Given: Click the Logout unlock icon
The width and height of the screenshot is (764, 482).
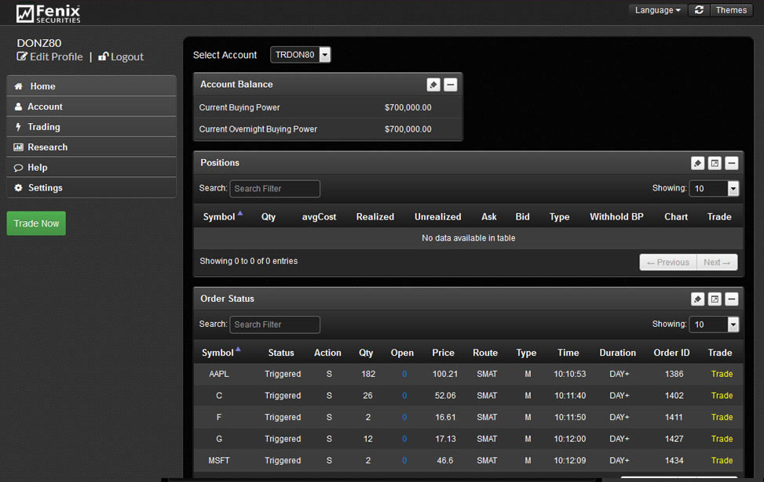Looking at the screenshot, I should tap(104, 56).
